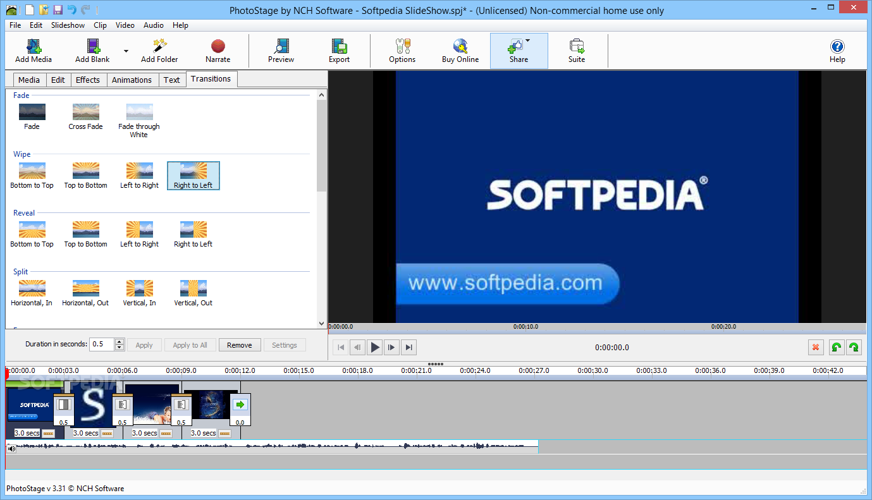The width and height of the screenshot is (872, 500).
Task: Open the Suite toolbar icon
Action: click(577, 51)
